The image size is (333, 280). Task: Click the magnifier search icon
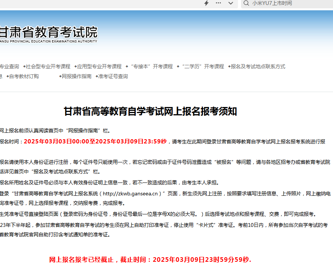point(246,3)
